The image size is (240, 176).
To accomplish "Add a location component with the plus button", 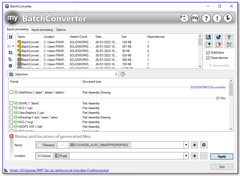I will click(x=195, y=156).
